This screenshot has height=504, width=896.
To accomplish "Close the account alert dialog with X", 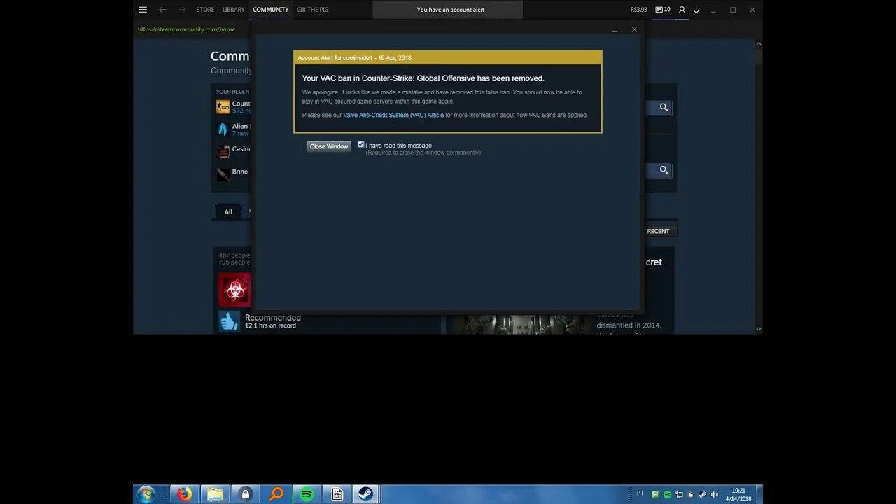I will (634, 29).
